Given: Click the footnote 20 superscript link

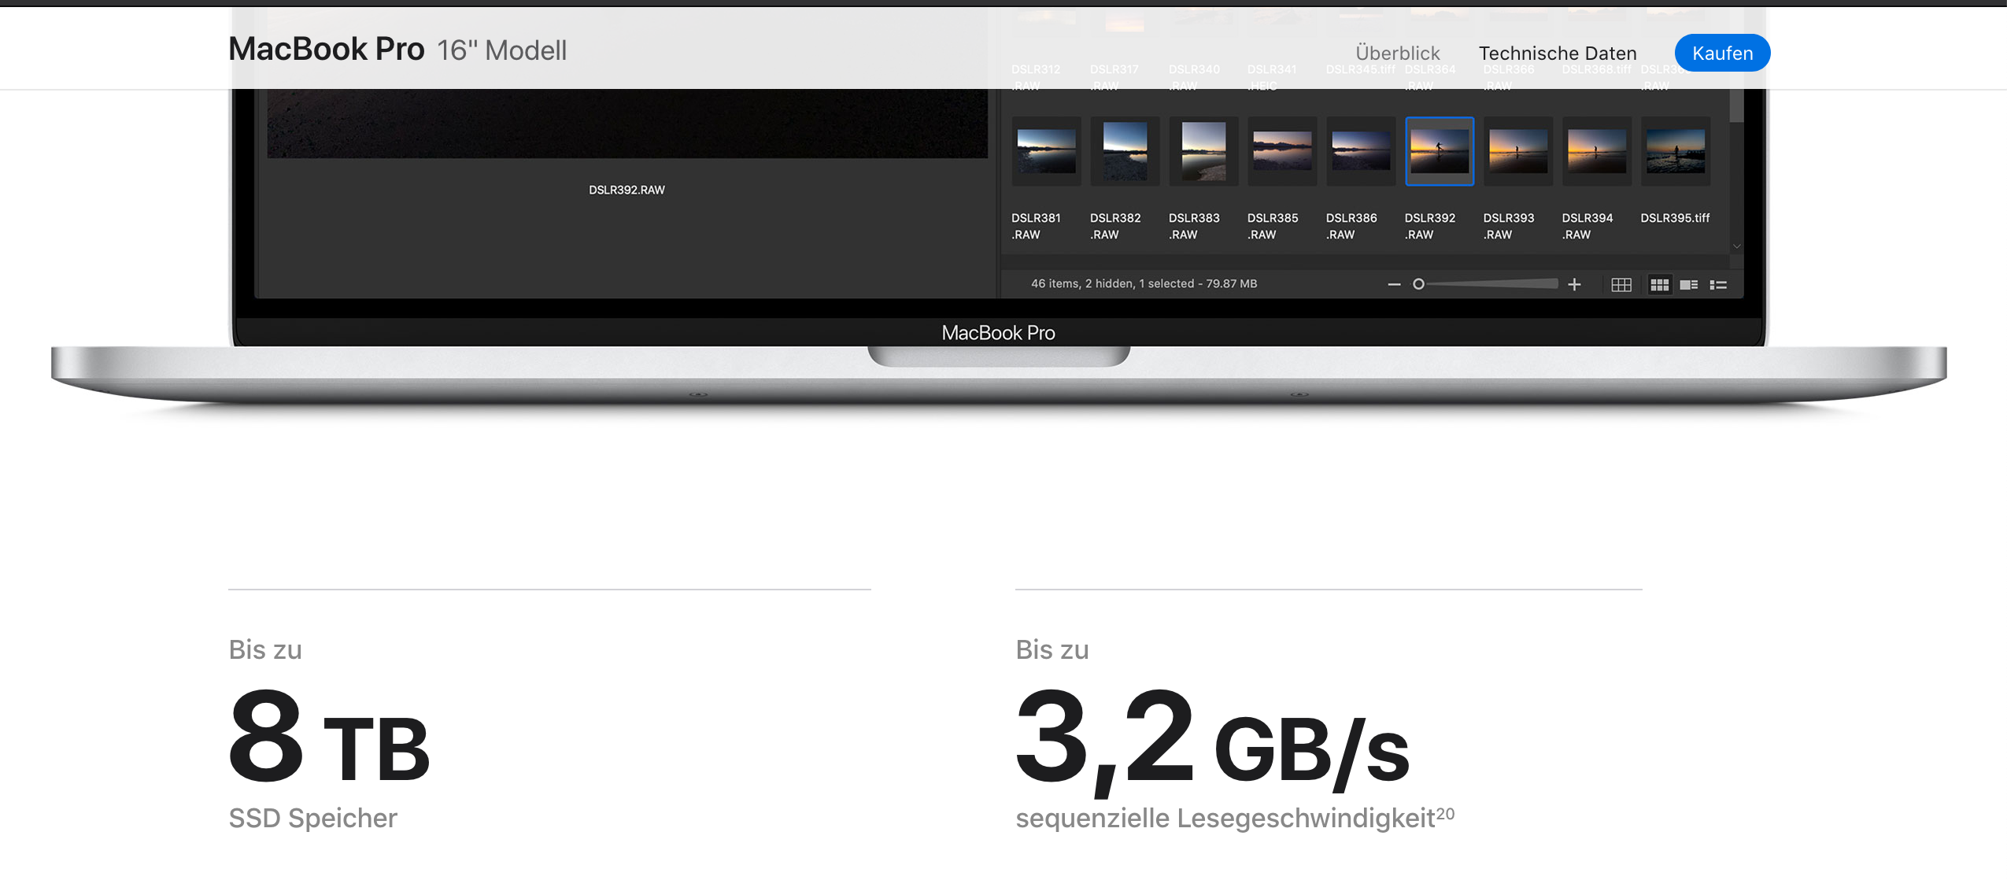Looking at the screenshot, I should click(x=1445, y=813).
